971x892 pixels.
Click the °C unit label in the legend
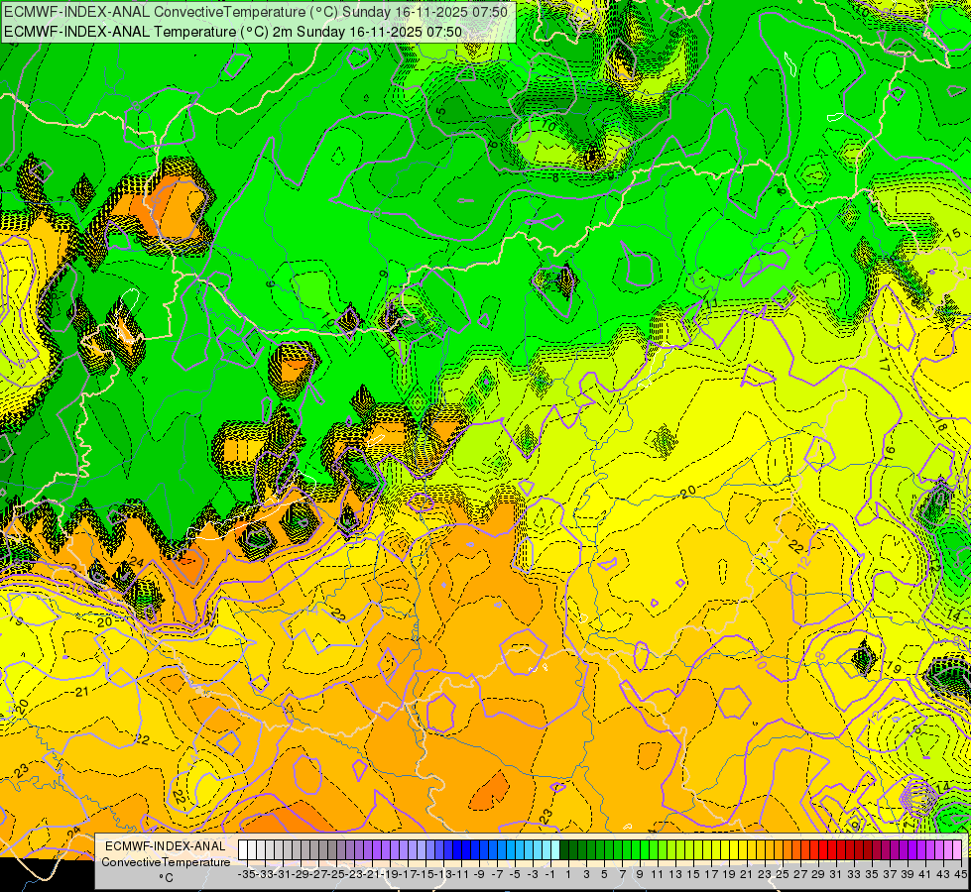point(166,878)
